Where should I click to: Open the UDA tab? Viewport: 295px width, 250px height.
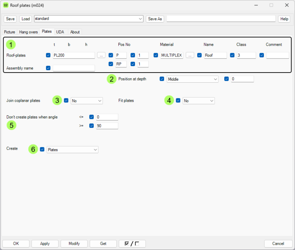pos(60,32)
